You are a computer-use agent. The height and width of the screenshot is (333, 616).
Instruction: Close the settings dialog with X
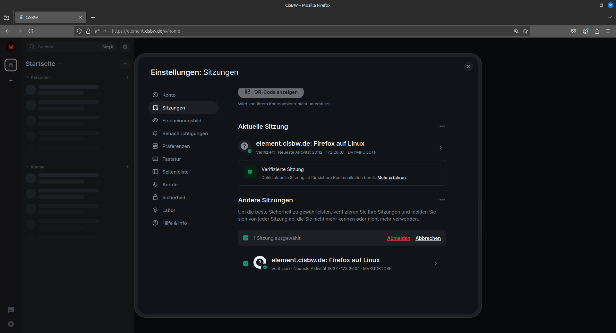pyautogui.click(x=468, y=67)
